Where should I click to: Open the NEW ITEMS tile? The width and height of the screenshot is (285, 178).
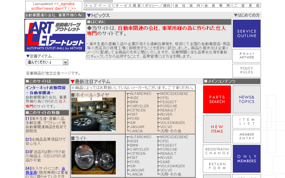217,129
